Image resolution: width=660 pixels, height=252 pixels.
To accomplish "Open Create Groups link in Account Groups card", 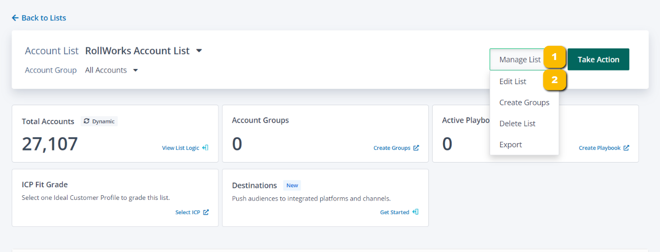I will click(392, 148).
